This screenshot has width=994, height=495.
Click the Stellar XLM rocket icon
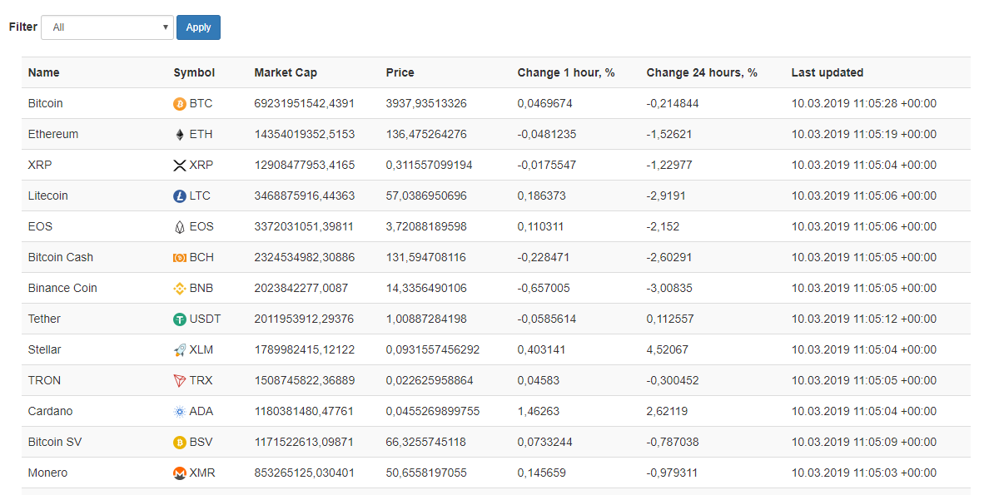point(180,350)
